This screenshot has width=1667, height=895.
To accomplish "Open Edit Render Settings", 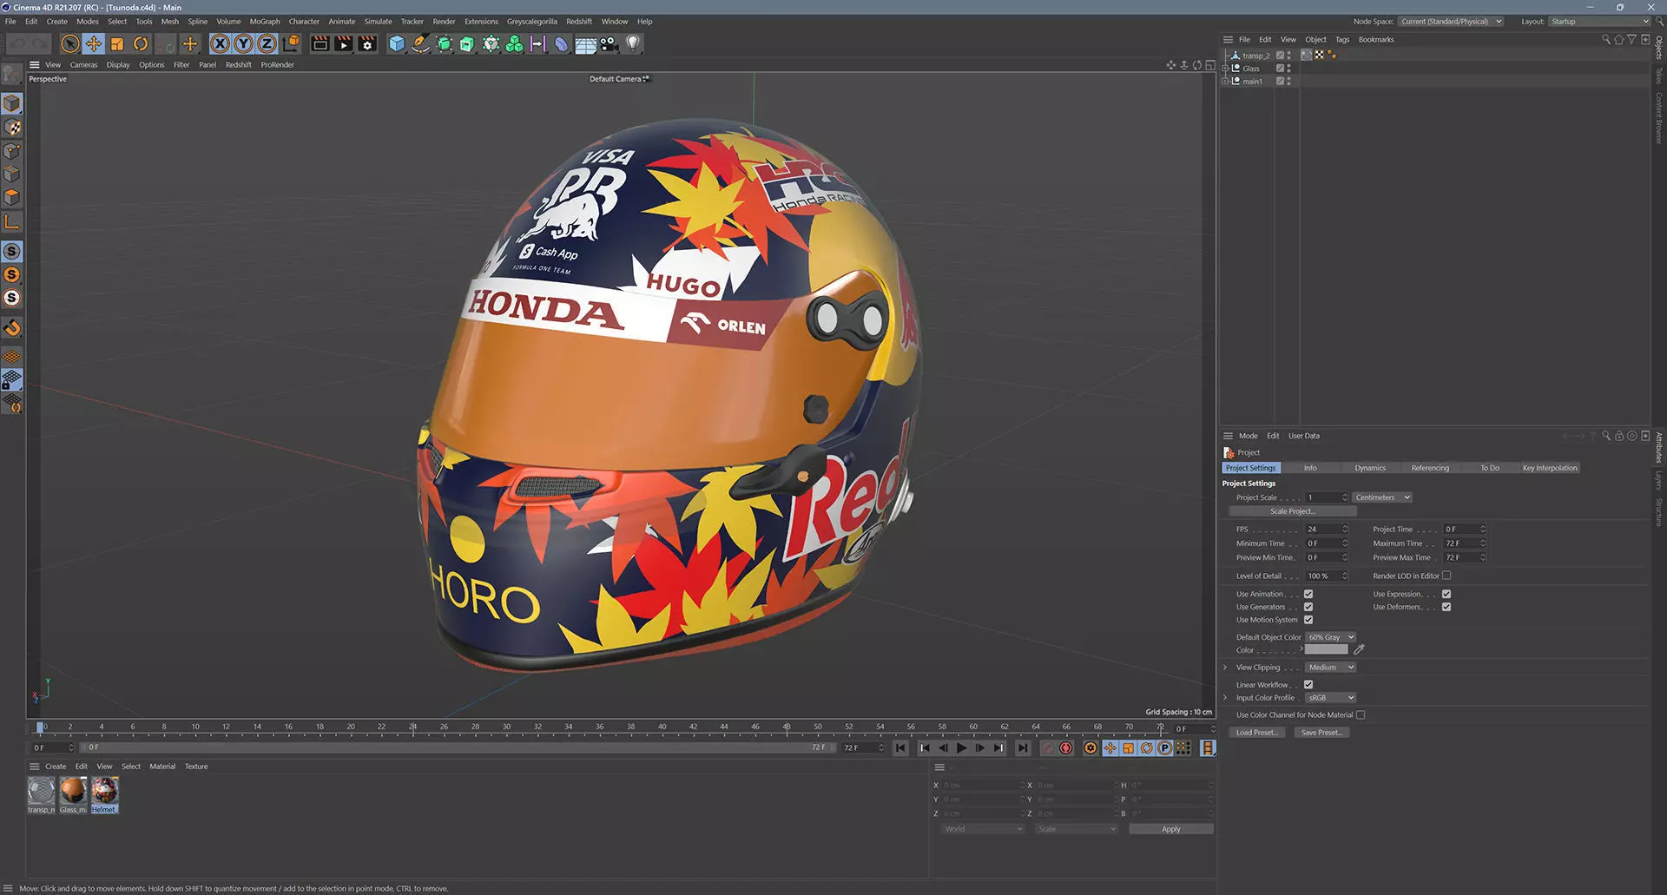I will pos(368,43).
